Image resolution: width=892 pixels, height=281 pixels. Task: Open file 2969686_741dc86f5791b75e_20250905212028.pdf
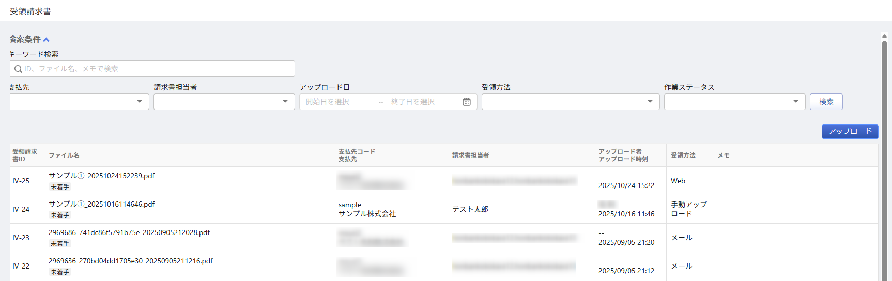tap(129, 232)
